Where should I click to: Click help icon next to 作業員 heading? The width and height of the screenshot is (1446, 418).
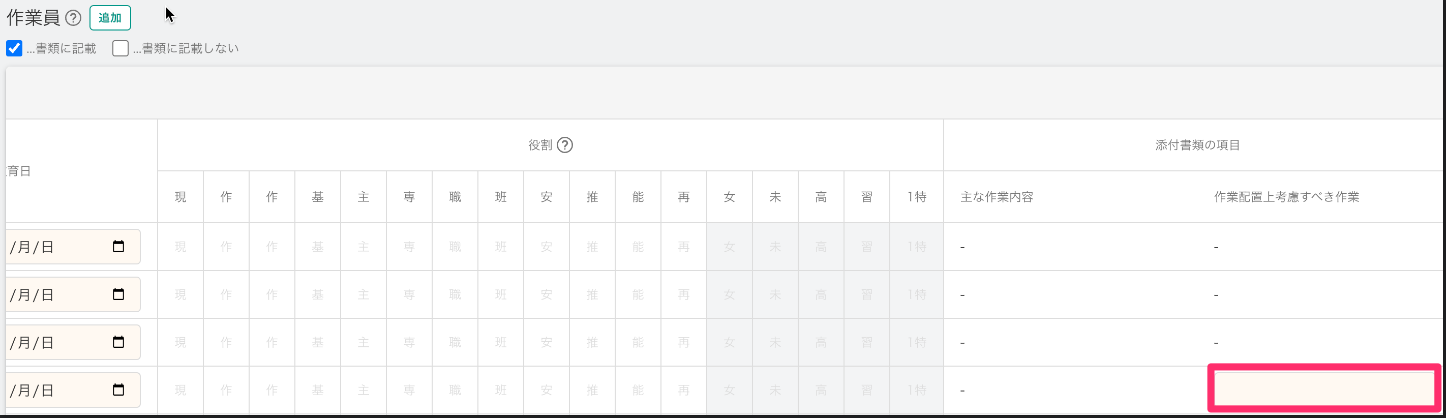(x=73, y=18)
